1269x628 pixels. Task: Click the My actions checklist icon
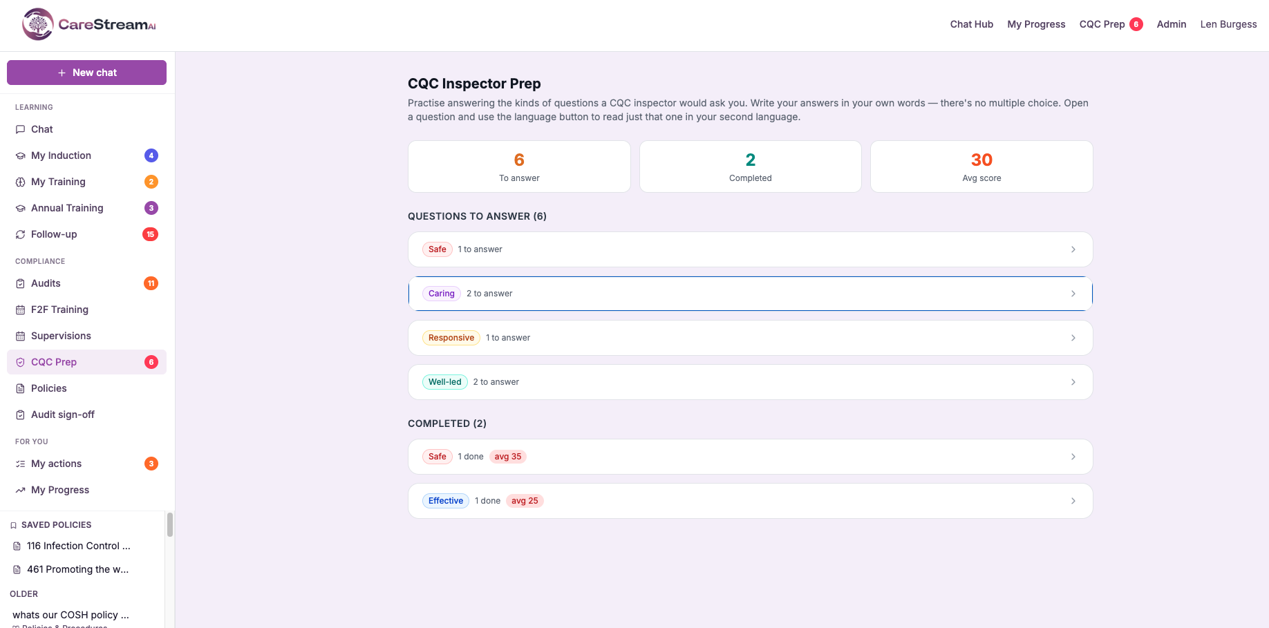coord(20,464)
